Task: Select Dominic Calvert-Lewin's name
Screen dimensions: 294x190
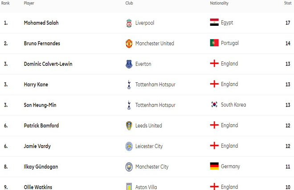Action: tap(48, 64)
